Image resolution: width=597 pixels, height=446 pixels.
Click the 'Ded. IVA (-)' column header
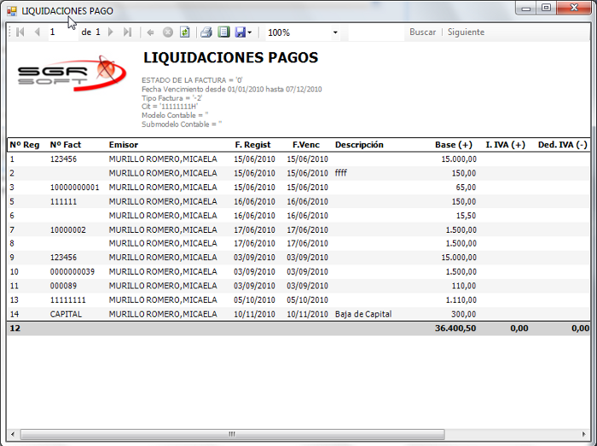(x=563, y=145)
